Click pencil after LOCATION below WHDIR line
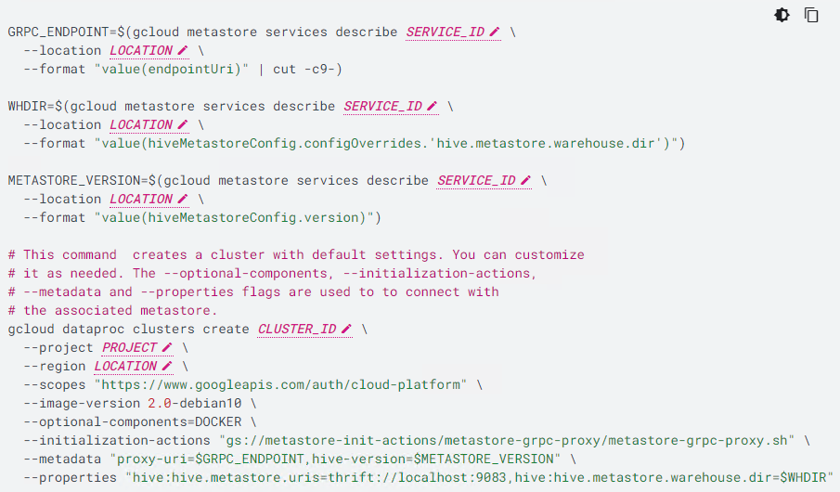This screenshot has height=492, width=840. click(183, 124)
